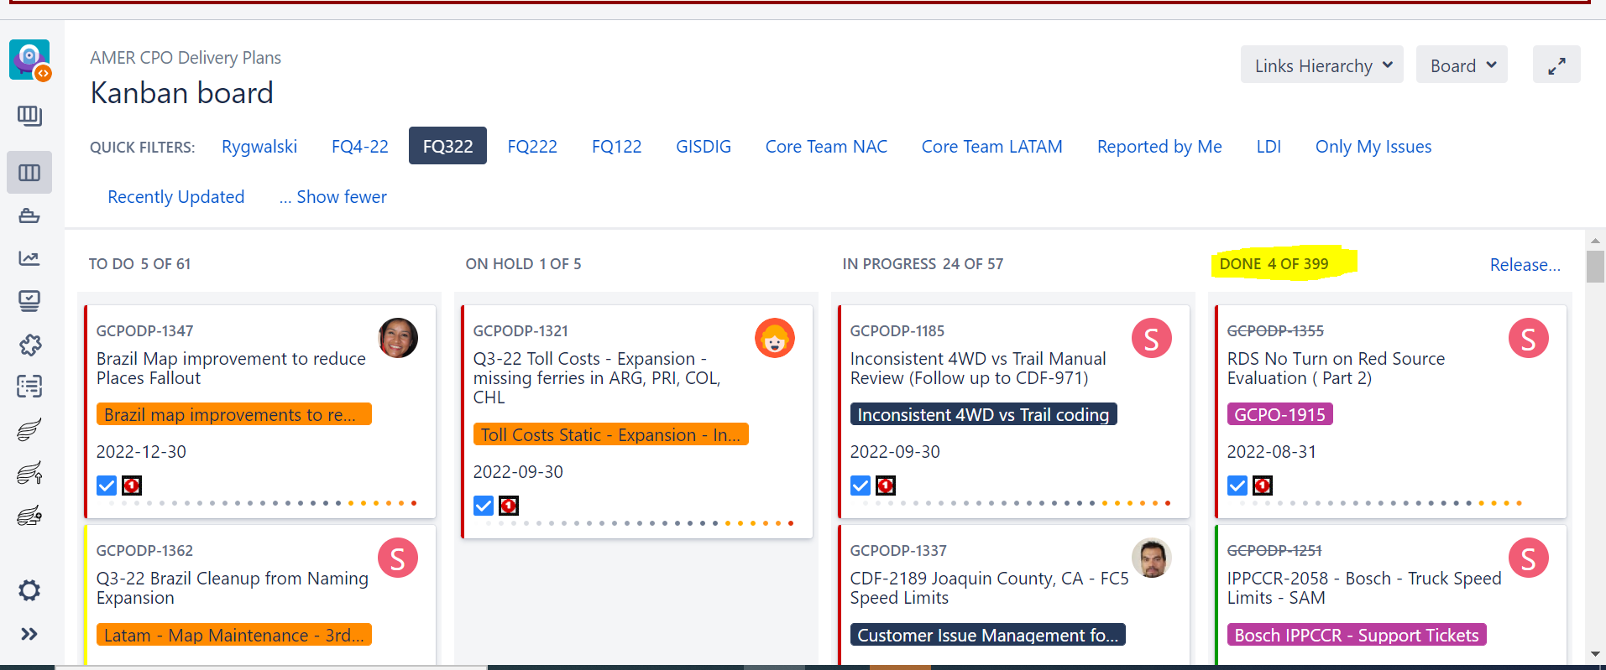Enter fullscreen using the expand-arrows button
This screenshot has width=1606, height=670.
pos(1556,65)
